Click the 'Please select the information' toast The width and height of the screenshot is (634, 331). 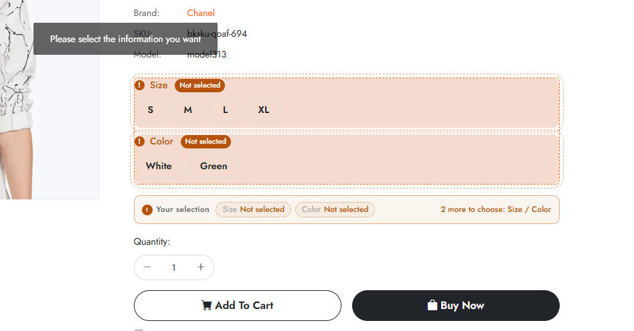pyautogui.click(x=125, y=39)
